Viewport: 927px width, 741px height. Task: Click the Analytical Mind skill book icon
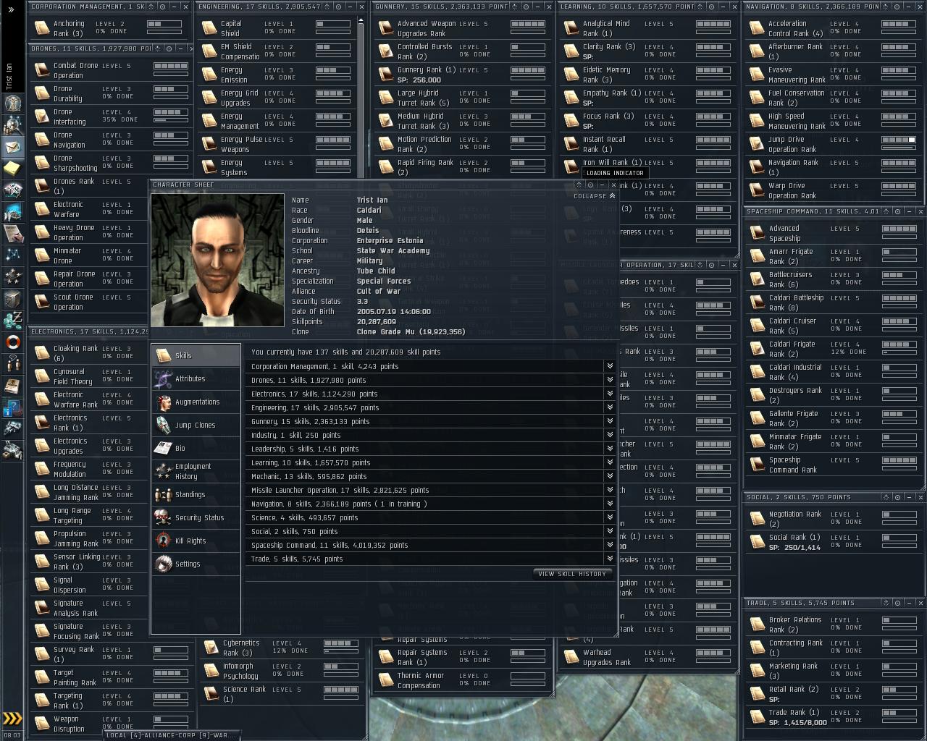[571, 28]
